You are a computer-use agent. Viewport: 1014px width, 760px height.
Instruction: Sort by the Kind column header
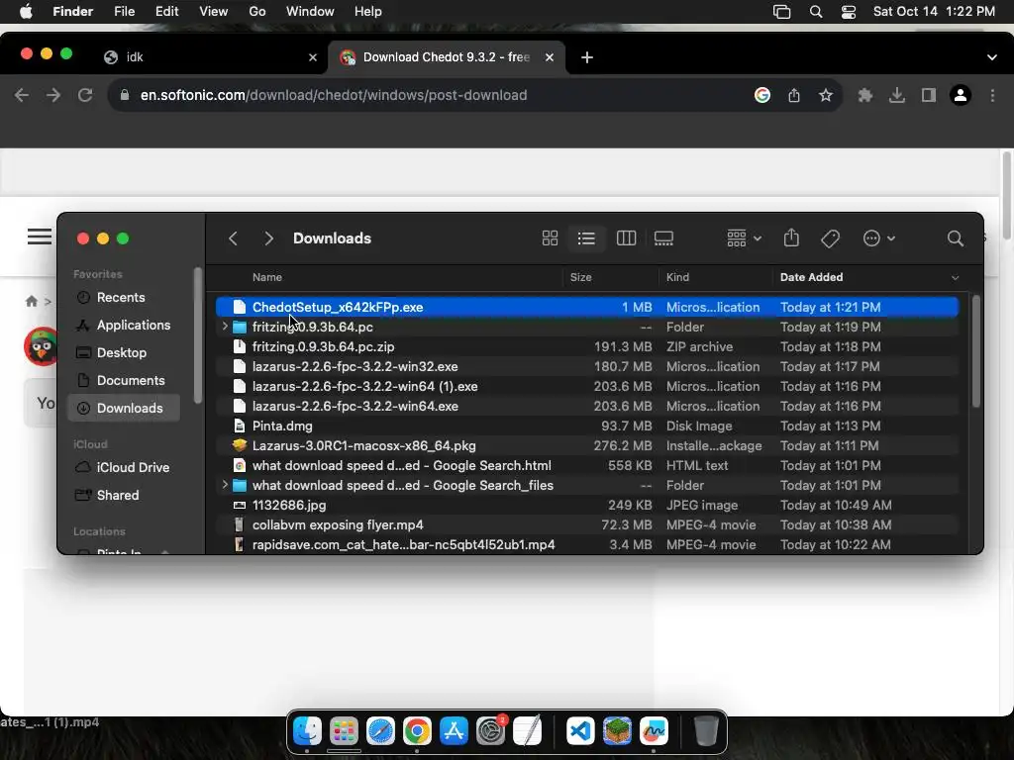(x=677, y=277)
